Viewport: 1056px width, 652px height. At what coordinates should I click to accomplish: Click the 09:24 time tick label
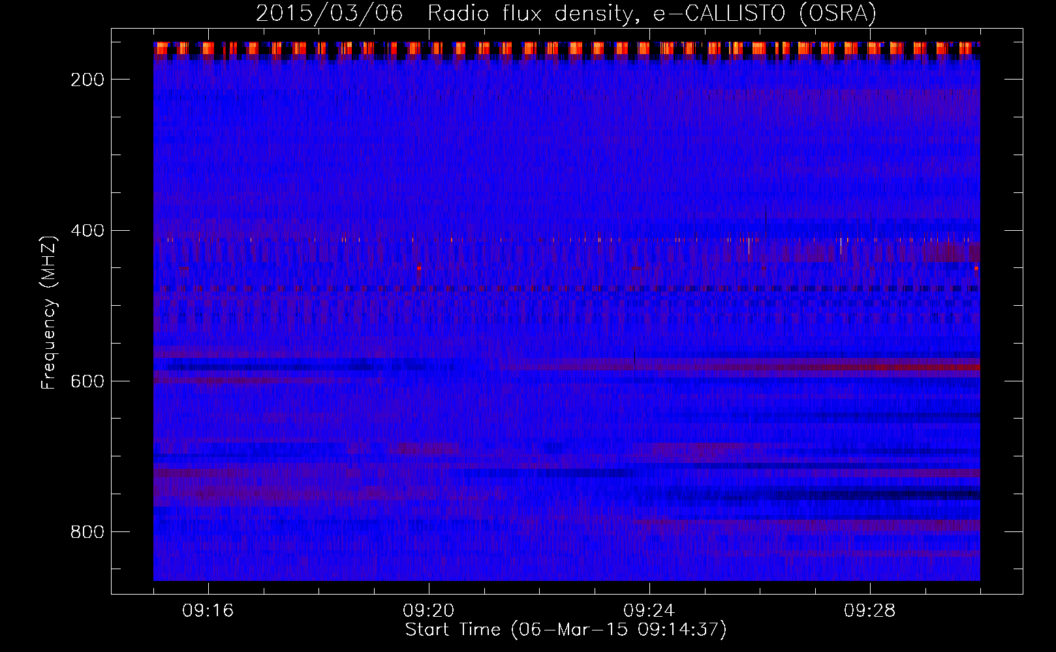pyautogui.click(x=649, y=611)
